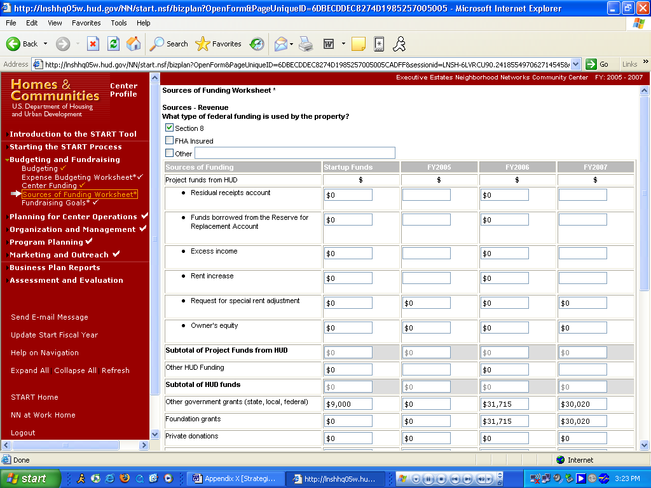Launch Firefox from the quick launch bar
Screen dimensions: 651x488
click(x=125, y=478)
